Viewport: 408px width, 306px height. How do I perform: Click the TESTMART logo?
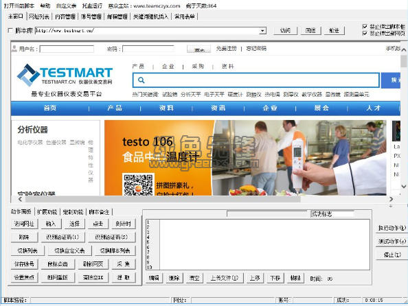(65, 75)
